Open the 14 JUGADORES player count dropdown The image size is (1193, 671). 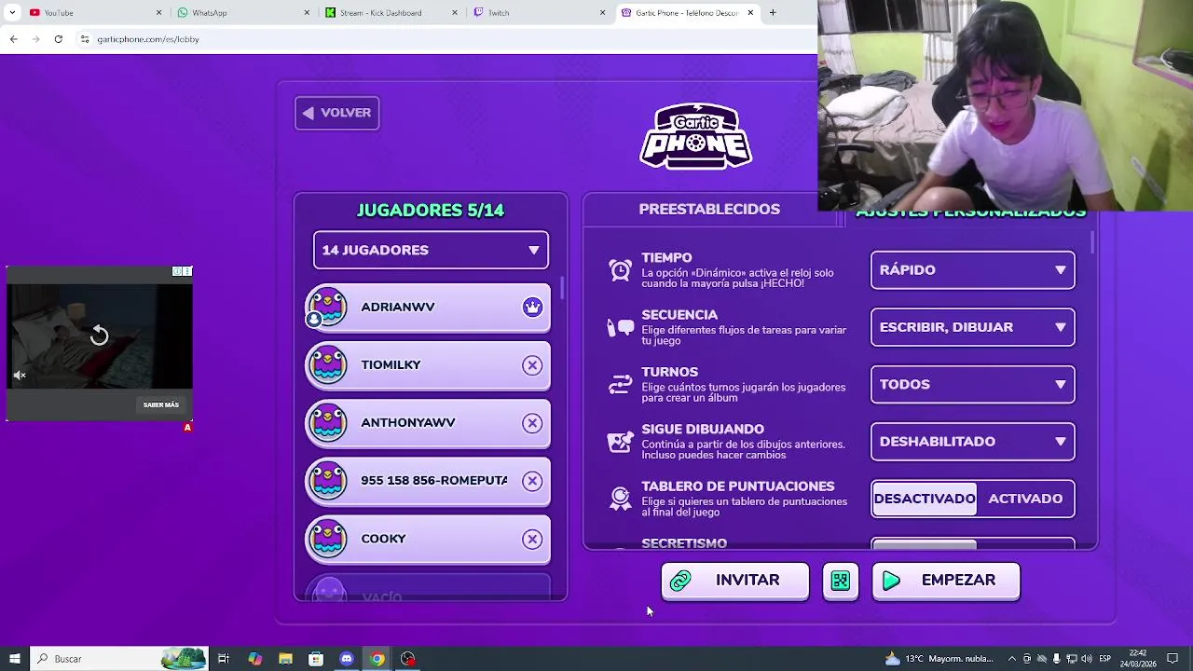tap(431, 250)
